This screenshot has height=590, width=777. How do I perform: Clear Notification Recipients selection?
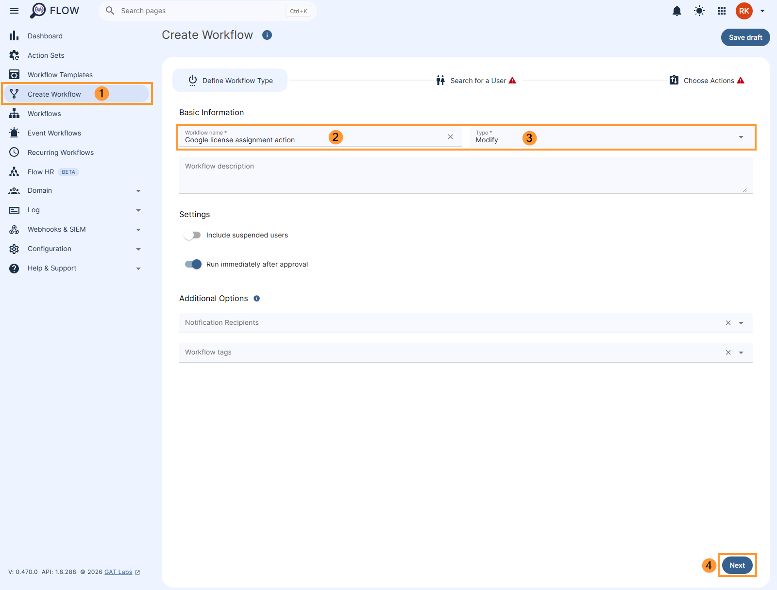pyautogui.click(x=728, y=323)
